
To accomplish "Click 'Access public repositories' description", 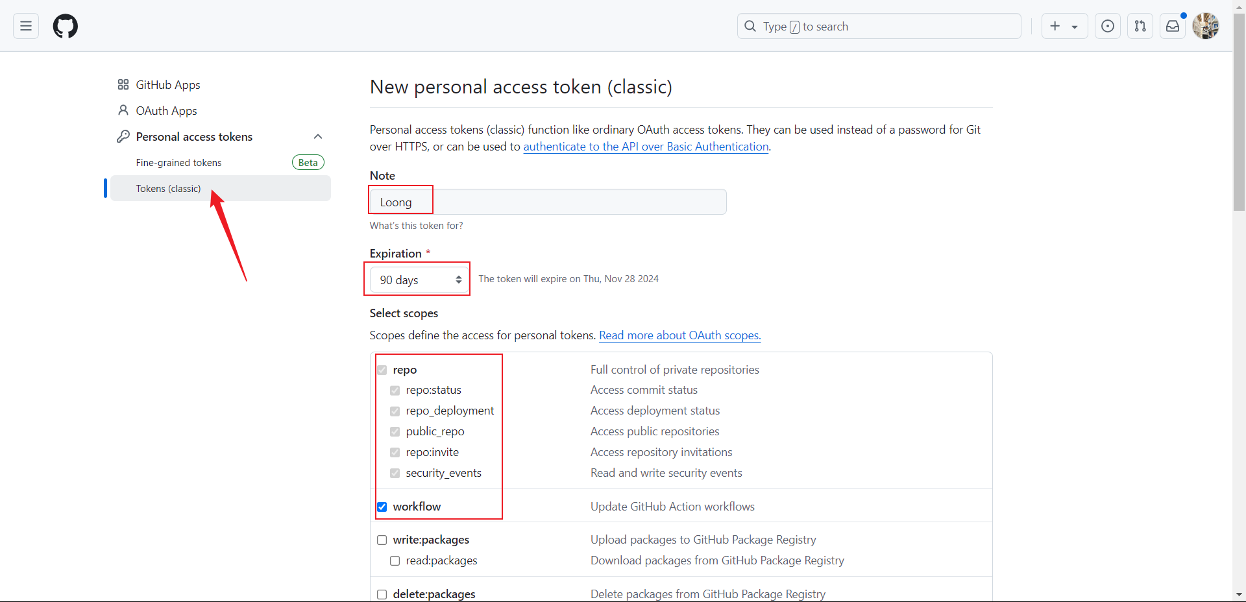I will coord(655,431).
